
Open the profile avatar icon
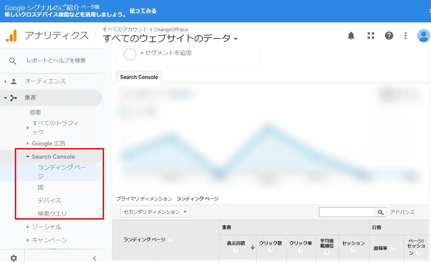[x=424, y=36]
